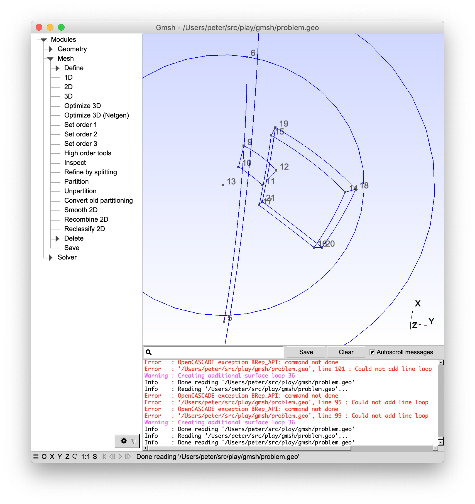The height and width of the screenshot is (504, 475).
Task: Run the 2D mesh command
Action: 68,87
